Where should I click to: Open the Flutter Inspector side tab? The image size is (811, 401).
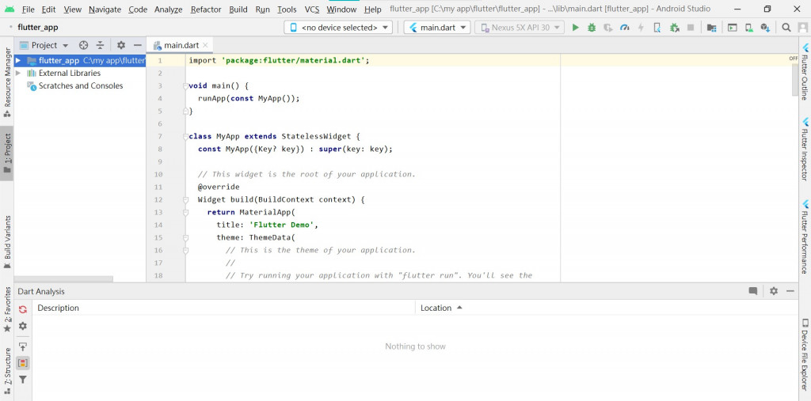[805, 149]
